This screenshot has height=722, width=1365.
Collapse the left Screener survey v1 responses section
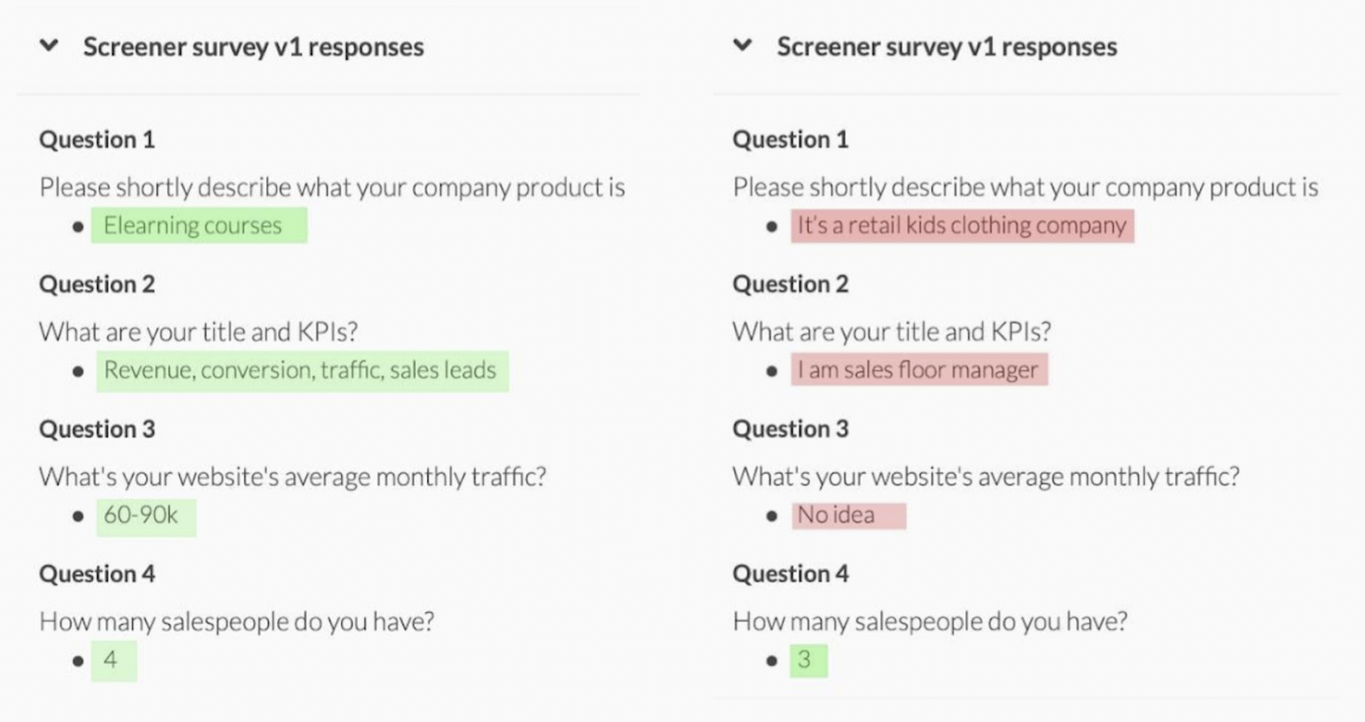tap(49, 45)
